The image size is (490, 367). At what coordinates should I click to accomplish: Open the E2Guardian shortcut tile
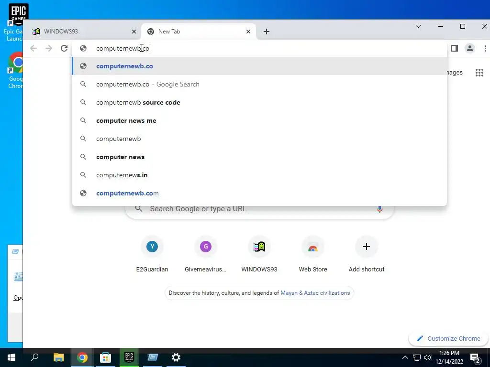(x=152, y=255)
